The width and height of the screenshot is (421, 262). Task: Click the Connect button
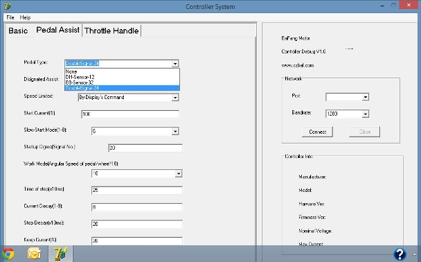(317, 132)
